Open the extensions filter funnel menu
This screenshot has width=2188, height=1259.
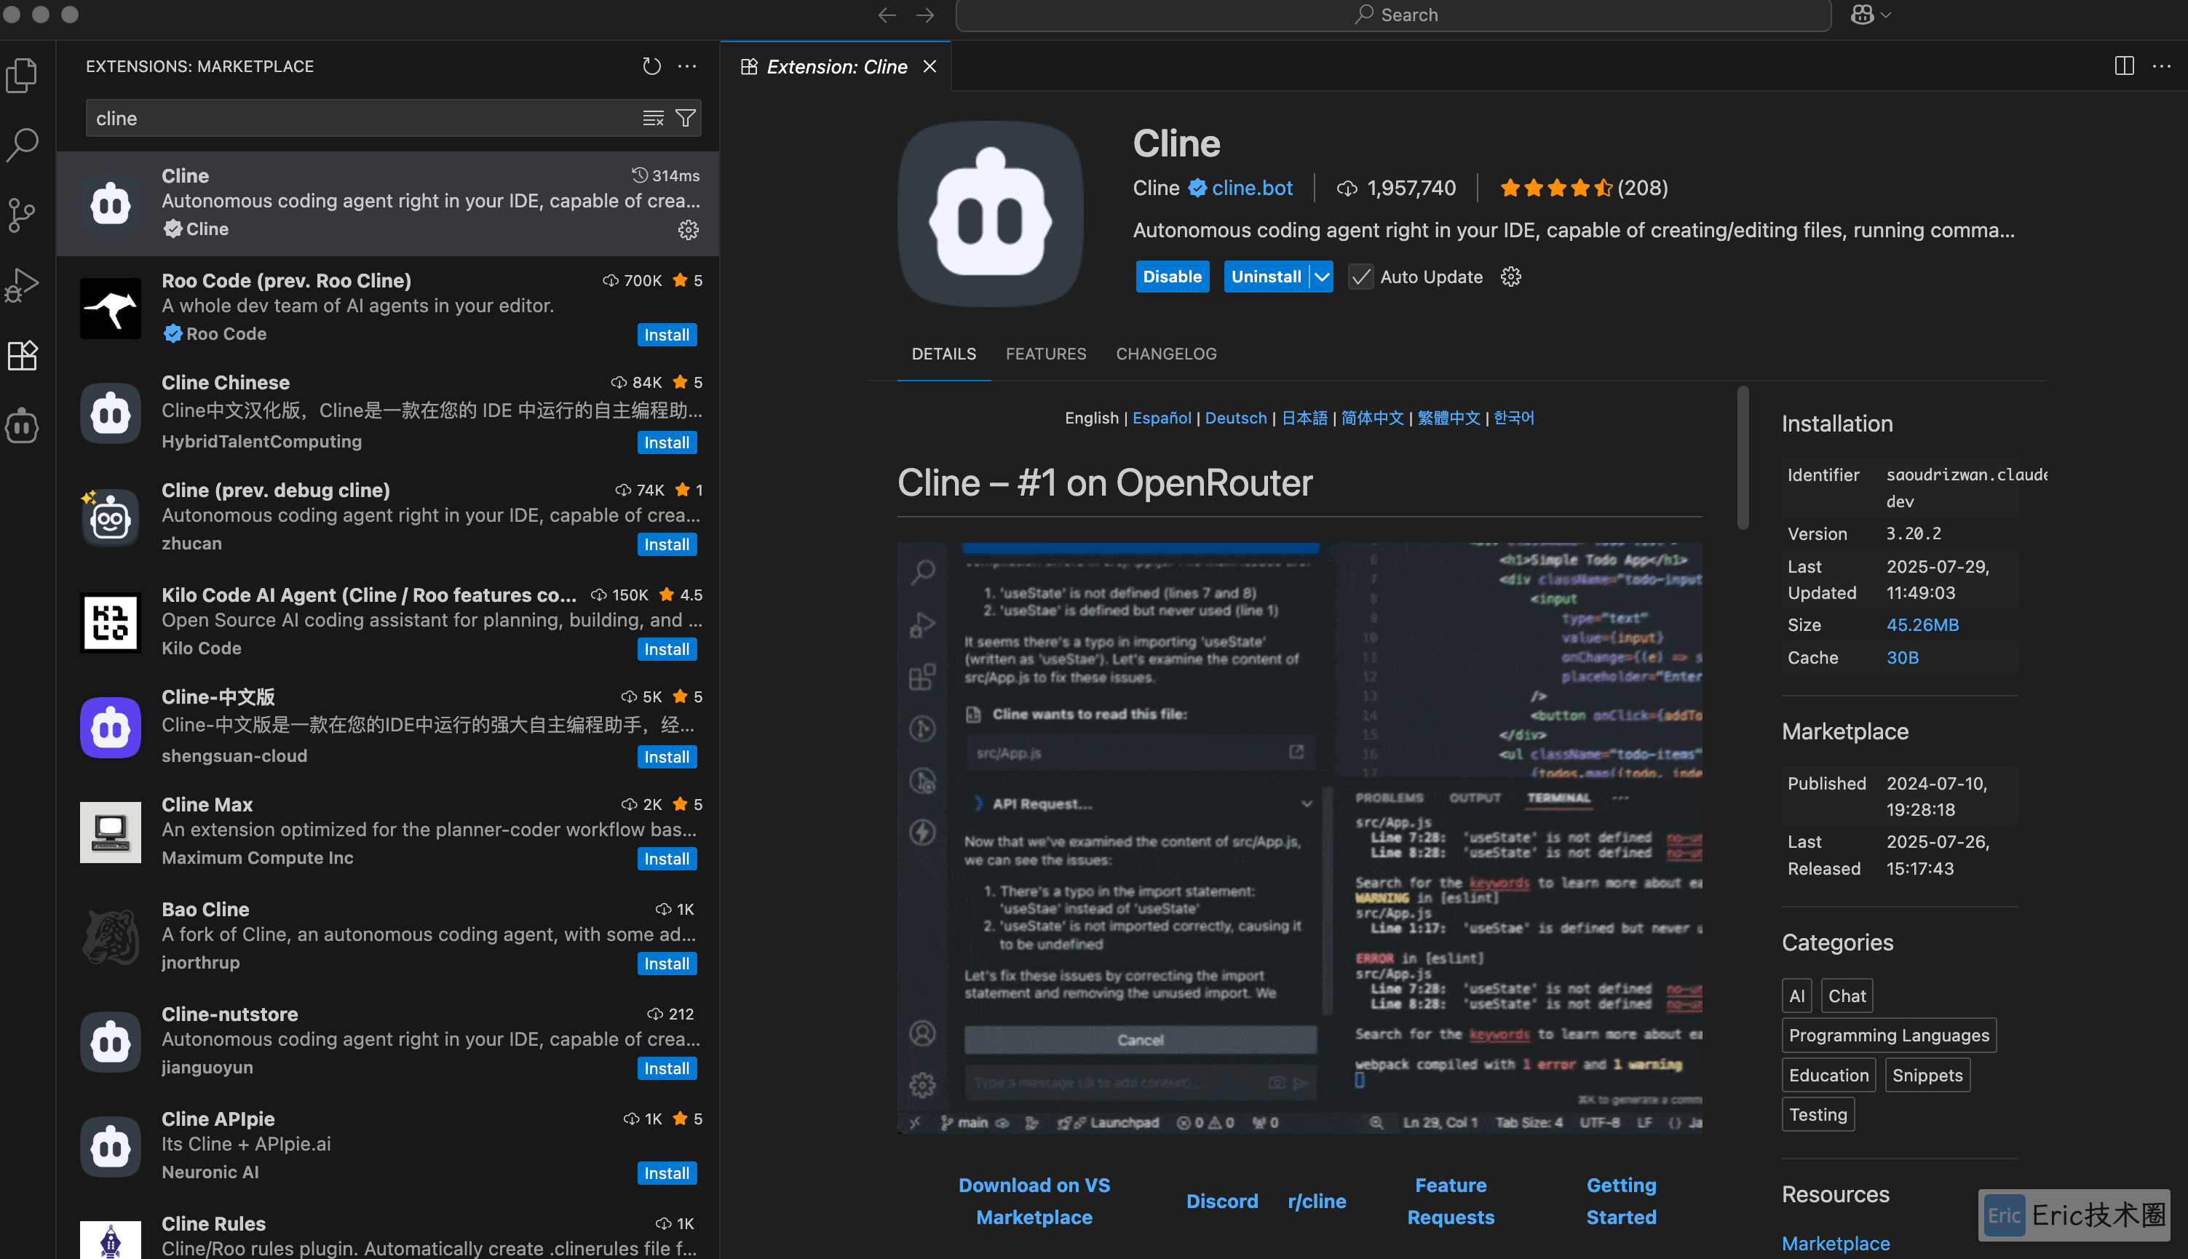685,119
